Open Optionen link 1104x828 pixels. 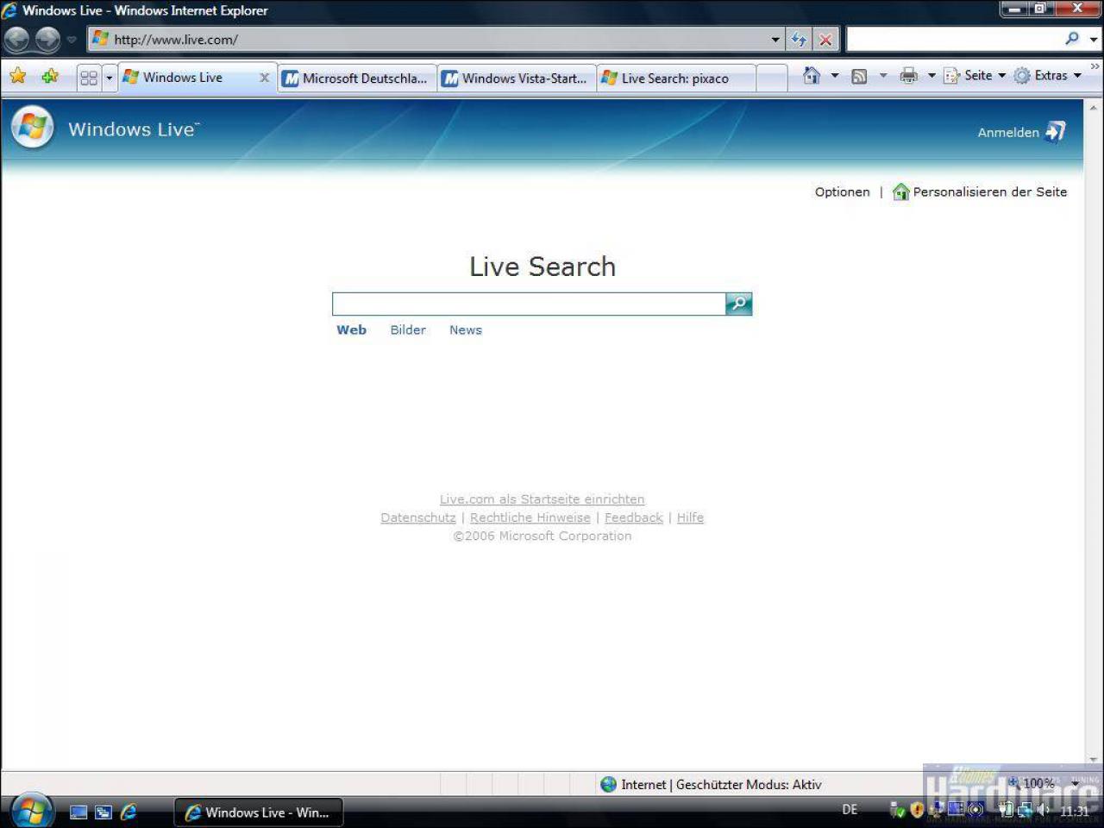coord(842,191)
